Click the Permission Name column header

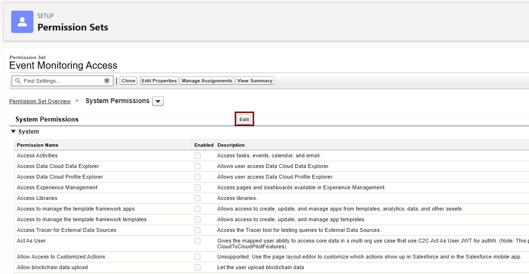pyautogui.click(x=38, y=145)
